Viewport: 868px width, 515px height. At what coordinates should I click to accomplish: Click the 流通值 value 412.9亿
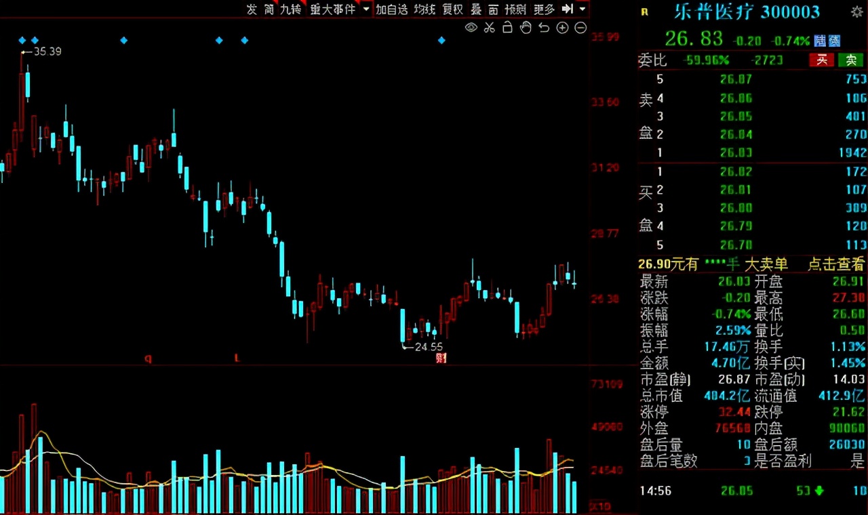pyautogui.click(x=843, y=396)
